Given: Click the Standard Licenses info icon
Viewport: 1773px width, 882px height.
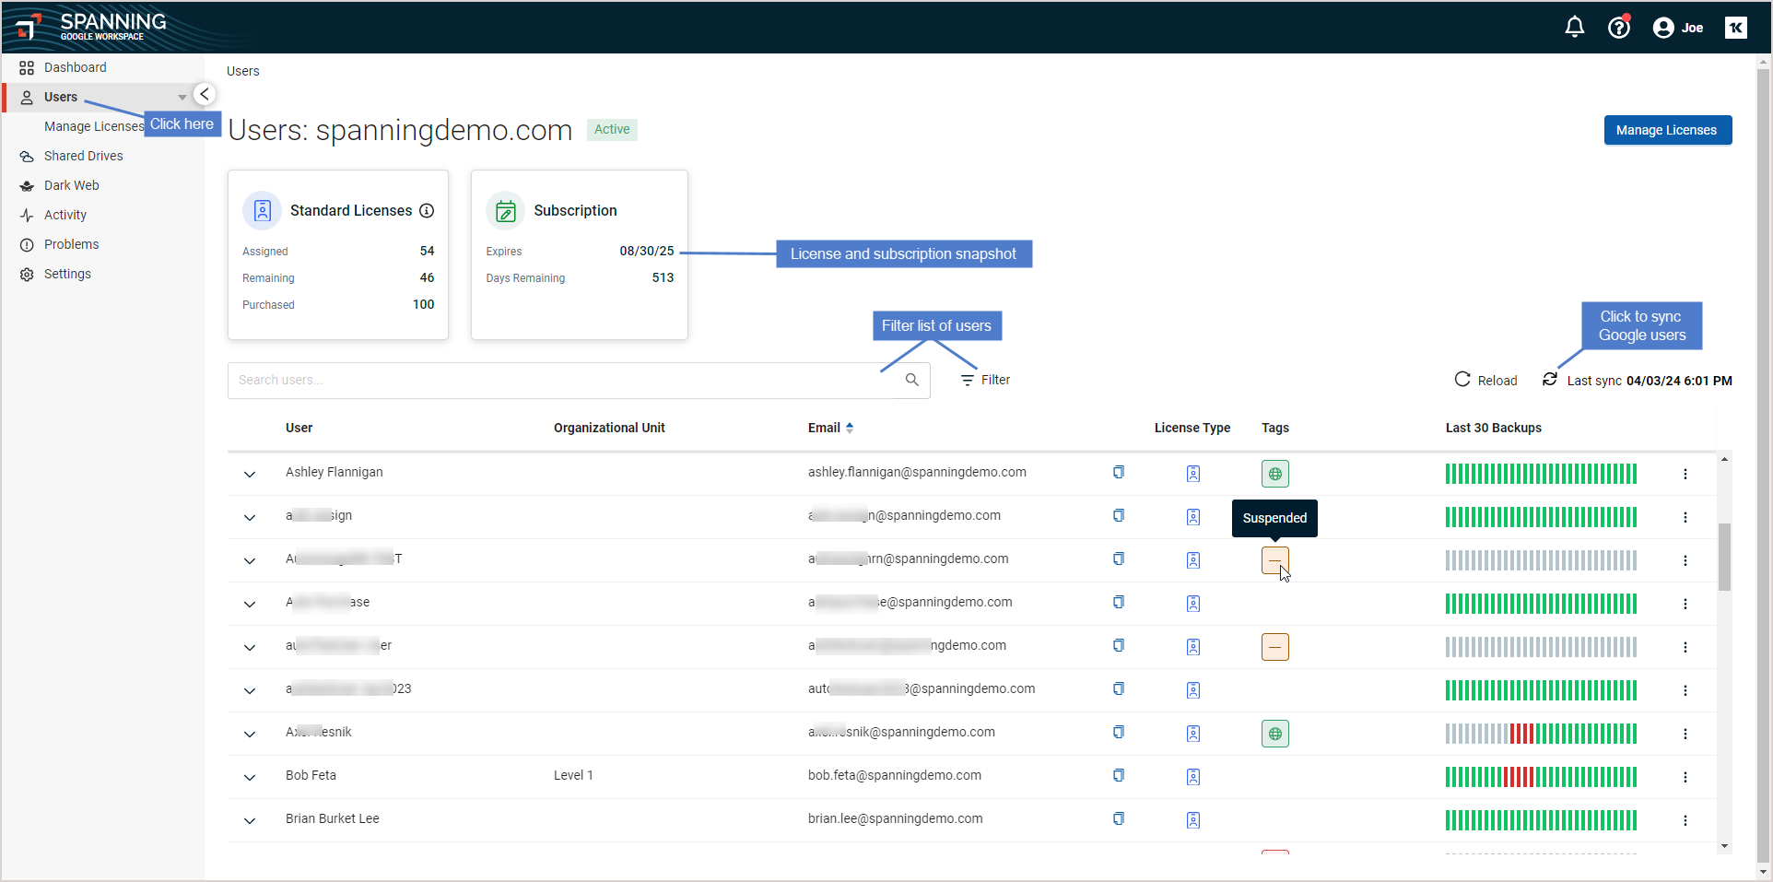Looking at the screenshot, I should [x=427, y=210].
